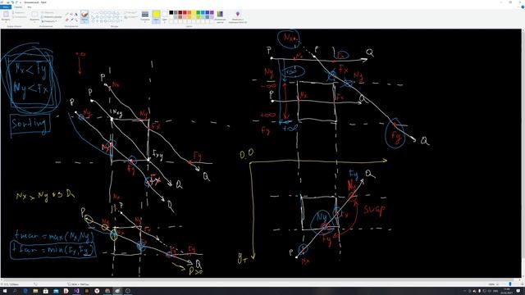Switch to the Home ribbon tab
Viewport: 525px width, 295px height.
pyautogui.click(x=18, y=7)
